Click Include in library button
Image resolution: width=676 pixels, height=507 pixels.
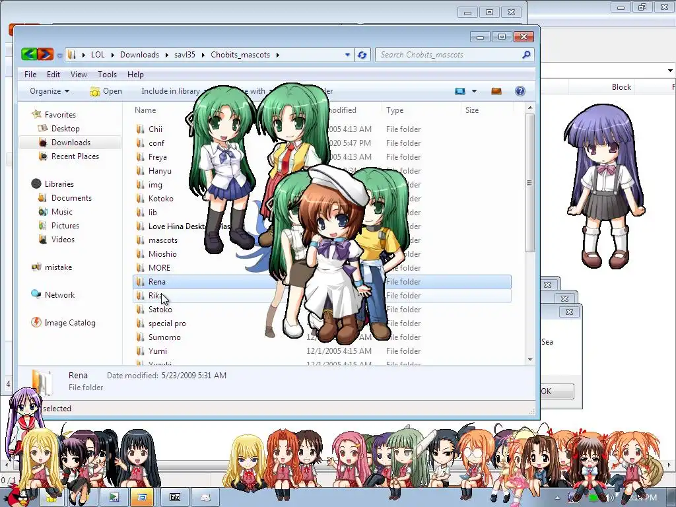(171, 91)
